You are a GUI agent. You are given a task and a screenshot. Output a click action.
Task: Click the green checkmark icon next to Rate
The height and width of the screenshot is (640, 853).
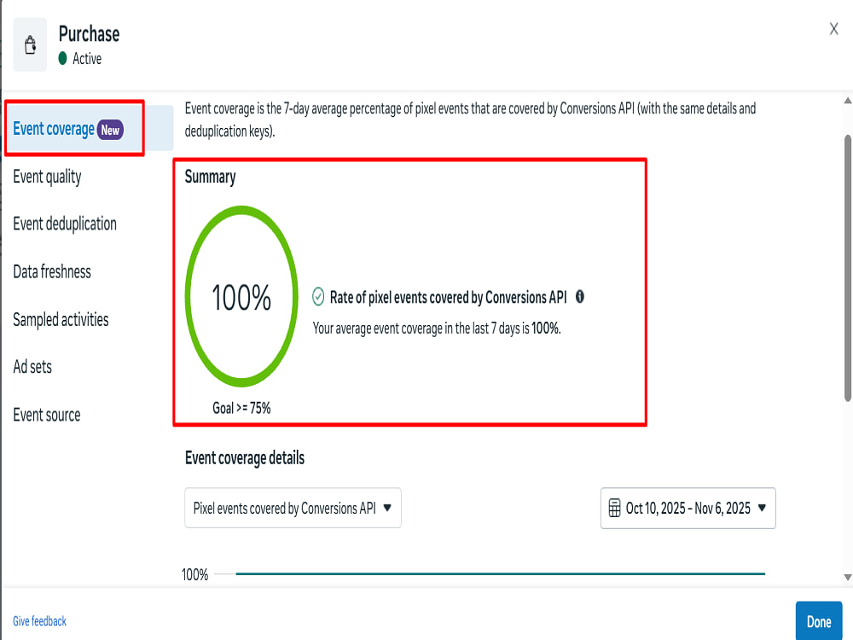(318, 297)
